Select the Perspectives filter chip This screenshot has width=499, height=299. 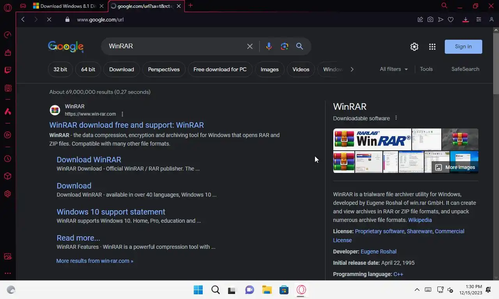point(164,69)
